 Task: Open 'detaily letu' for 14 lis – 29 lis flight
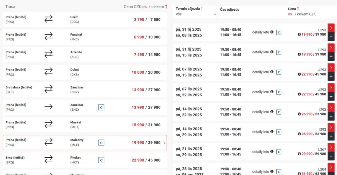coord(261,132)
